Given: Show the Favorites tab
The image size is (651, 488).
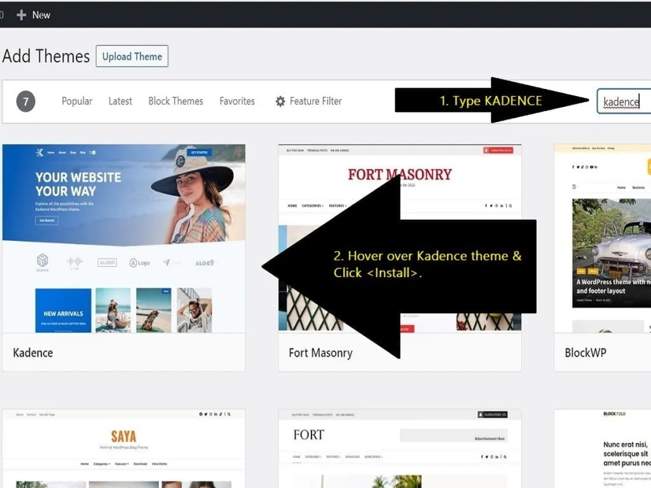Looking at the screenshot, I should coord(237,101).
